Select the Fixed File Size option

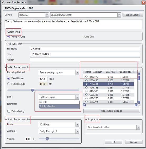click(9, 84)
